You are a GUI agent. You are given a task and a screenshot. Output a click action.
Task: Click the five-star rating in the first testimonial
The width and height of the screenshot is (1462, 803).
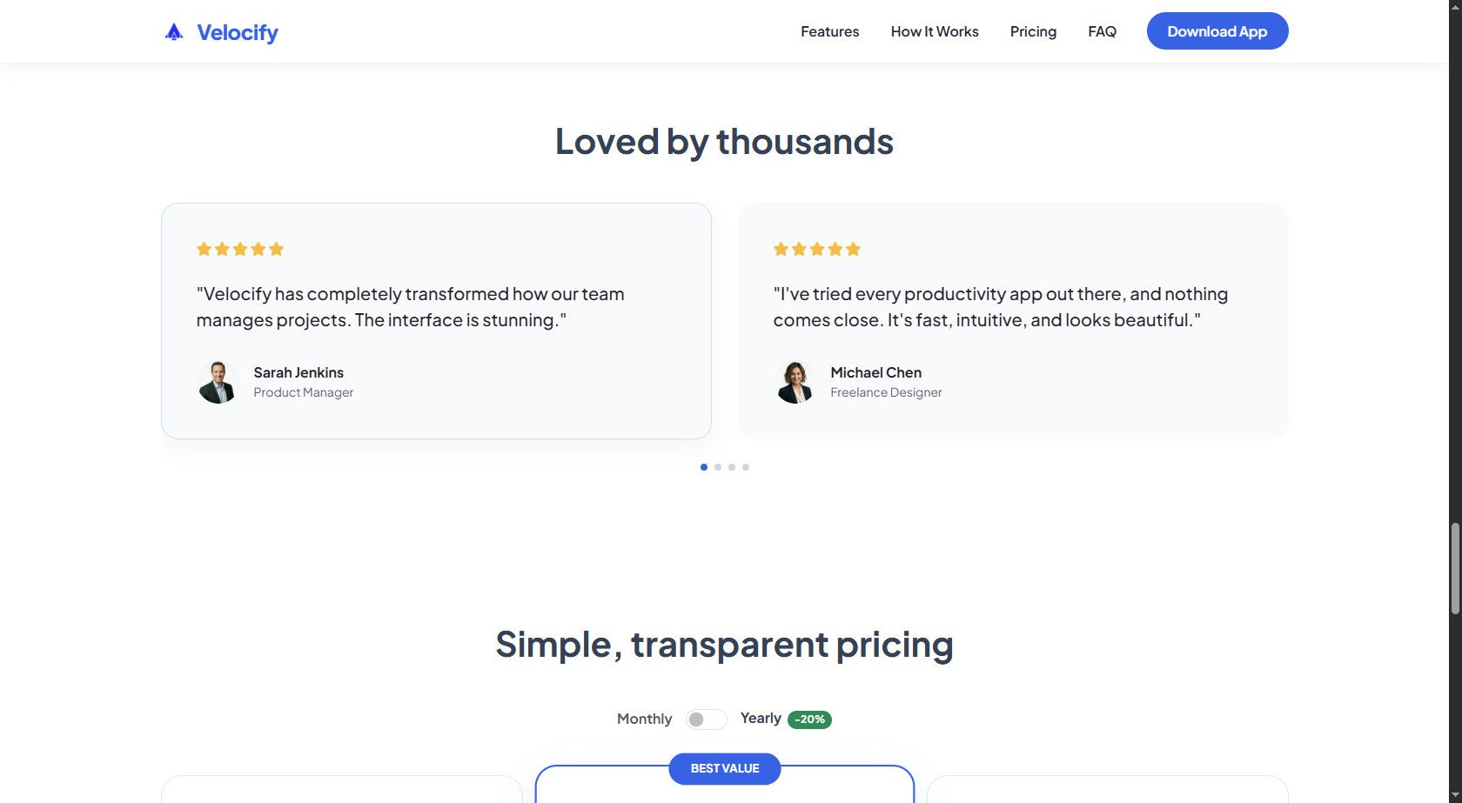point(240,249)
